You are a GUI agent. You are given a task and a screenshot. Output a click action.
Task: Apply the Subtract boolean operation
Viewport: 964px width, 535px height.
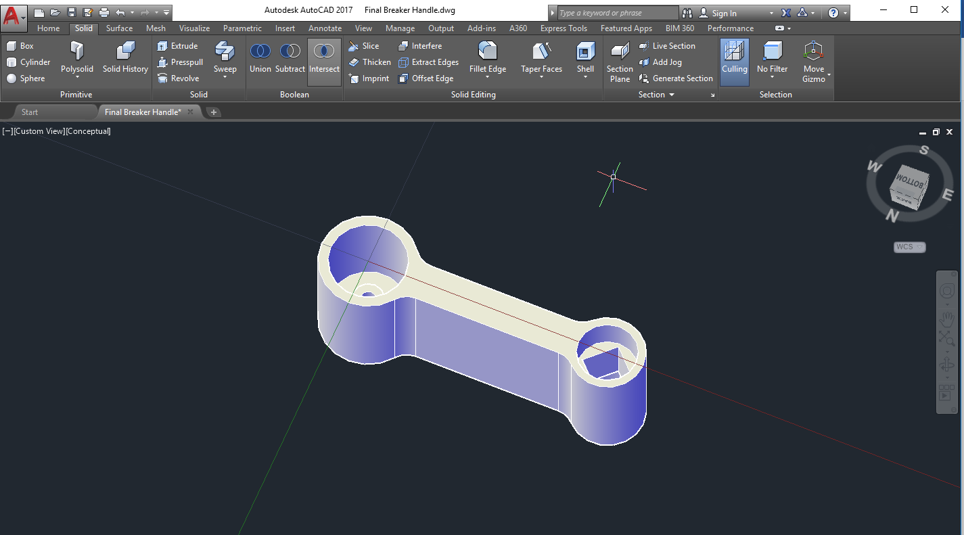pos(290,57)
